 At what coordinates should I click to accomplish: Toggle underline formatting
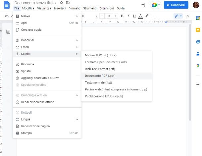(134, 16)
